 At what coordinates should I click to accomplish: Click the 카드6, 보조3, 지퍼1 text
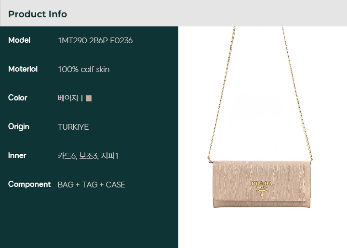88,156
